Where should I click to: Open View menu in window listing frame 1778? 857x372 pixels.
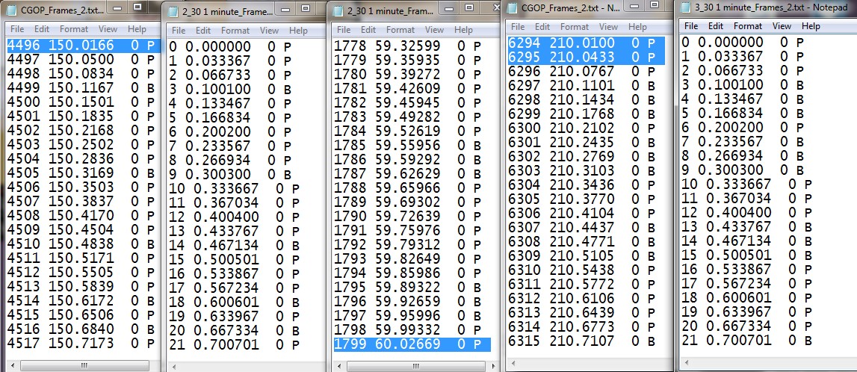point(435,30)
